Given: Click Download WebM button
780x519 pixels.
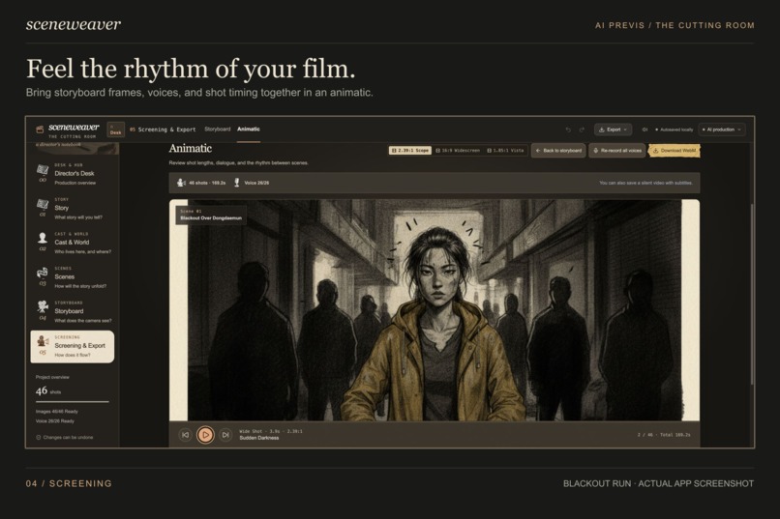Looking at the screenshot, I should (675, 151).
